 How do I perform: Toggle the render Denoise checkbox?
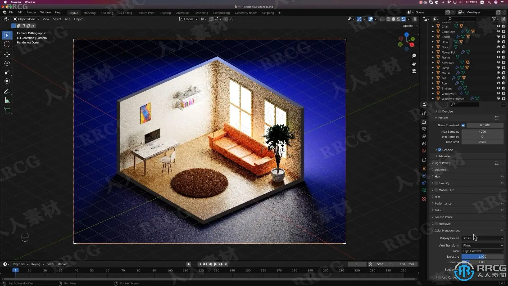(440, 150)
